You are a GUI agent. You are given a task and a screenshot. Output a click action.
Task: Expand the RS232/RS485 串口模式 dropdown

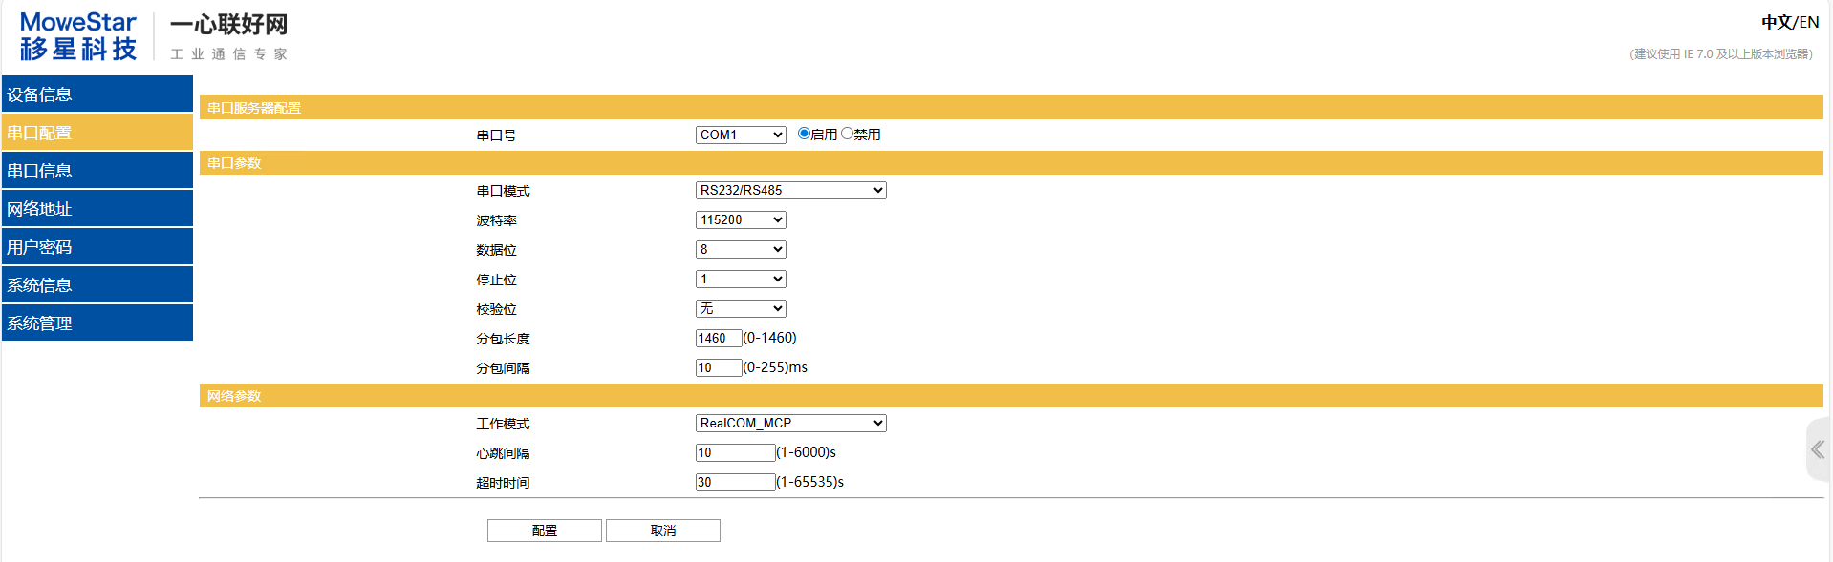click(791, 190)
